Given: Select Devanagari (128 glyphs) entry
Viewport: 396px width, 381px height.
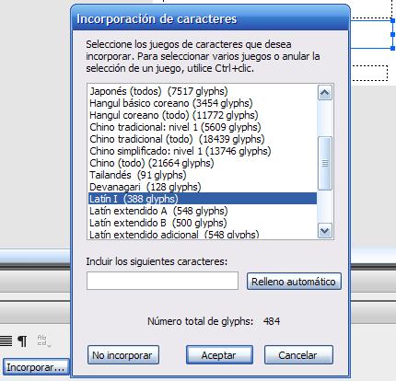Looking at the screenshot, I should (203, 187).
